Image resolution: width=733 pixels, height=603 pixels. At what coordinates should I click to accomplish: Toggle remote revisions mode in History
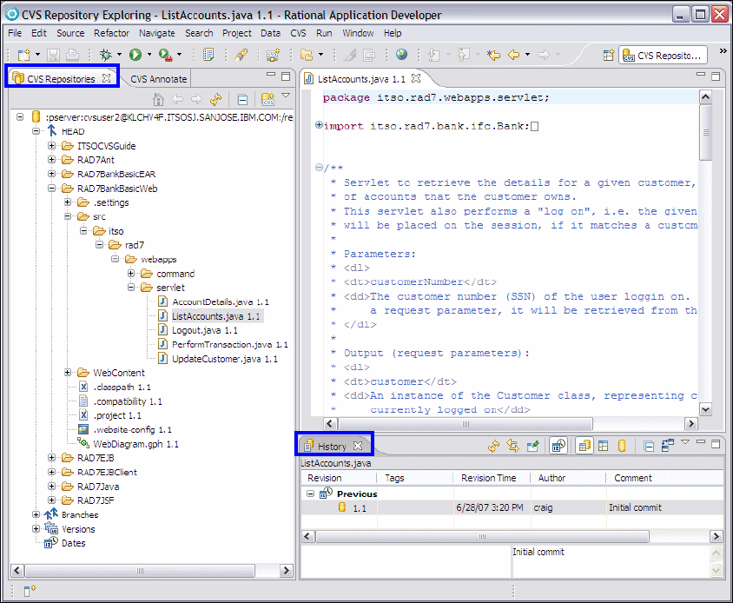622,446
